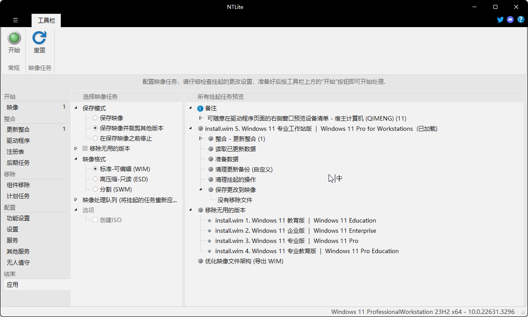Screen dimensions: 528x317
Task: Expand the 可随意在驱动程序页面 note row
Action: [x=201, y=118]
